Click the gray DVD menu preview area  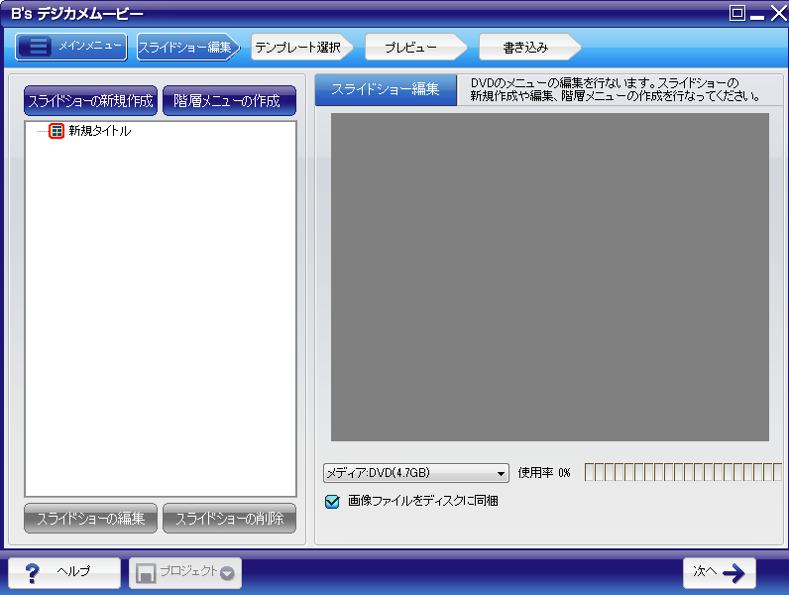tap(549, 277)
